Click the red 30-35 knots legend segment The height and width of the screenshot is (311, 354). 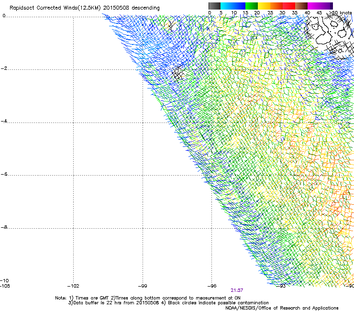coord(289,6)
